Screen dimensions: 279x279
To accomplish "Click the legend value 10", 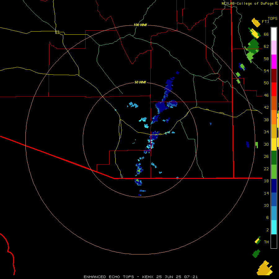I will [266, 205].
